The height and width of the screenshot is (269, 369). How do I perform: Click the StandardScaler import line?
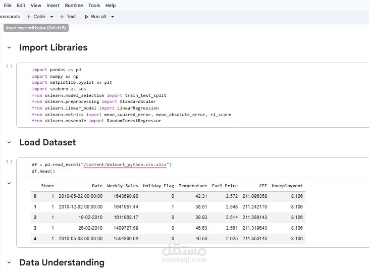tap(94, 101)
